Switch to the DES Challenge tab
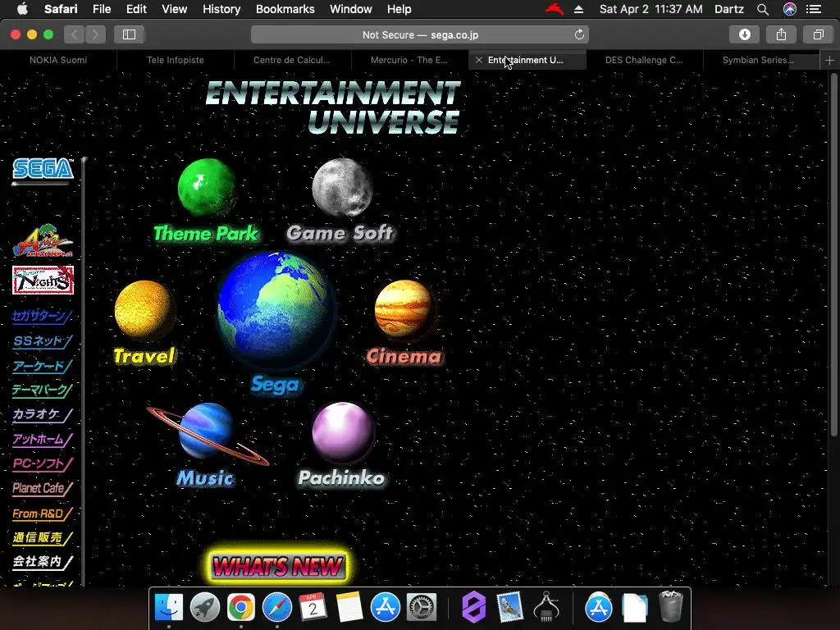 point(644,60)
